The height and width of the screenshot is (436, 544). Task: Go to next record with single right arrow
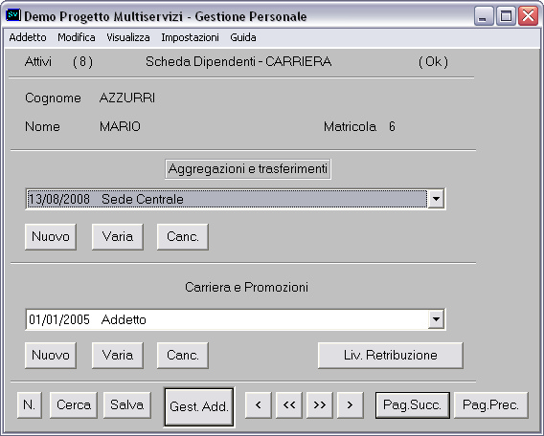tap(351, 404)
